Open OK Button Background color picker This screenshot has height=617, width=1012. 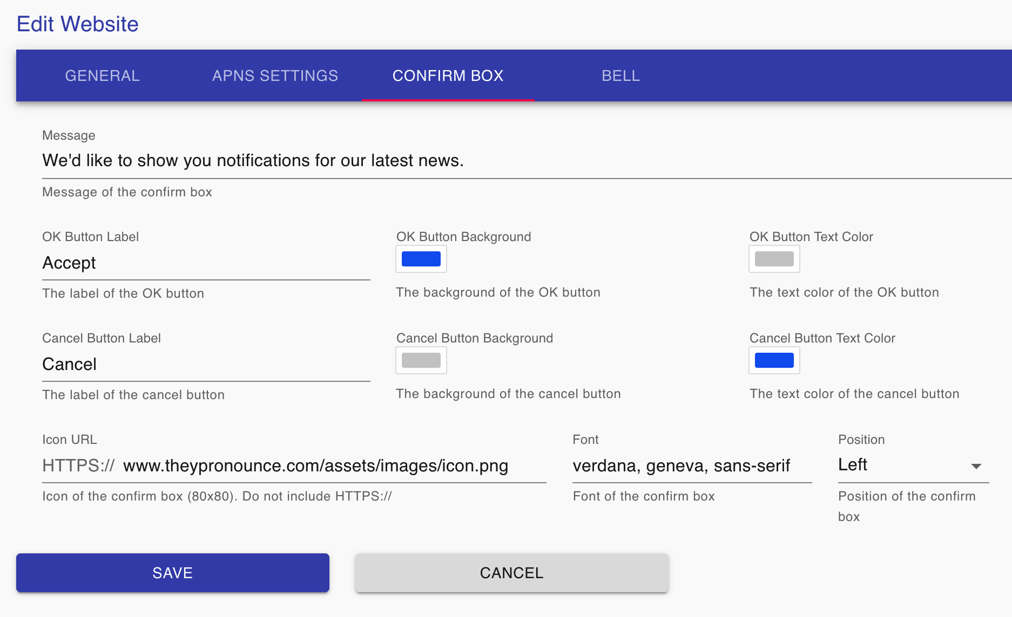pos(421,259)
